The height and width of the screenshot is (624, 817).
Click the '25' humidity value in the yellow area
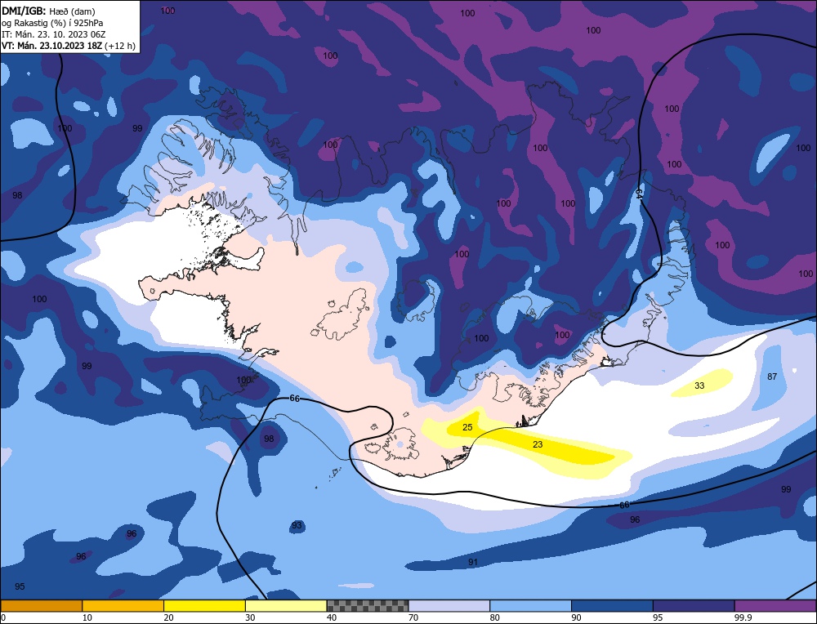tap(467, 427)
